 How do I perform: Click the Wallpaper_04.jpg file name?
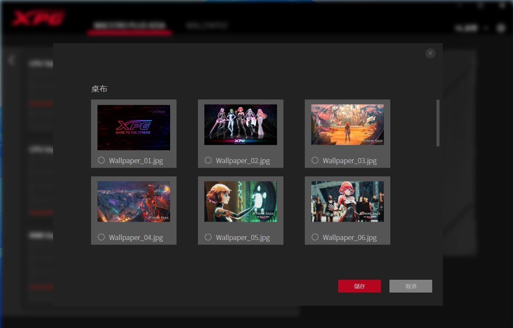coord(136,237)
